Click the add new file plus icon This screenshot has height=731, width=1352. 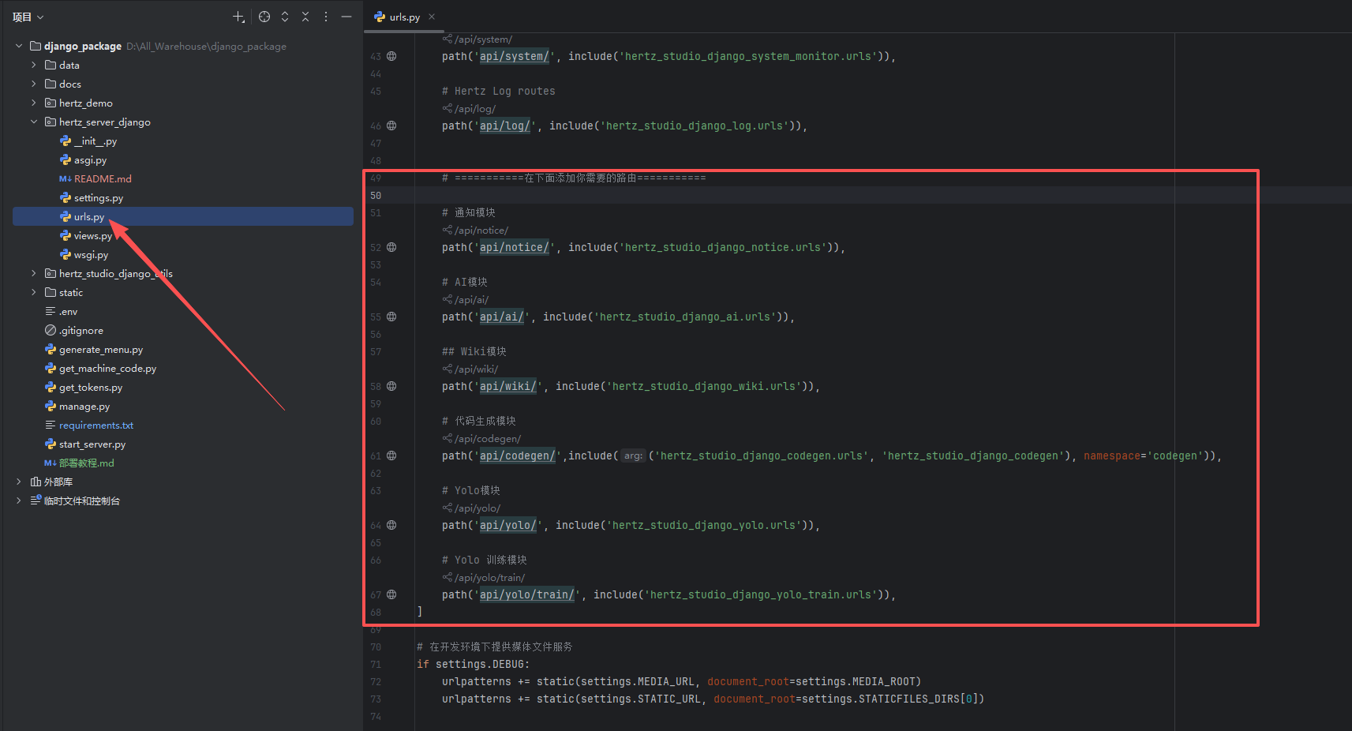coord(238,17)
